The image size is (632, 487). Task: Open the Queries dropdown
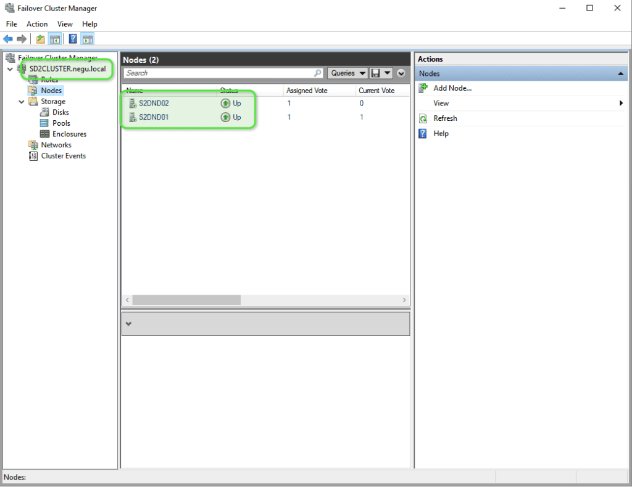pyautogui.click(x=347, y=73)
